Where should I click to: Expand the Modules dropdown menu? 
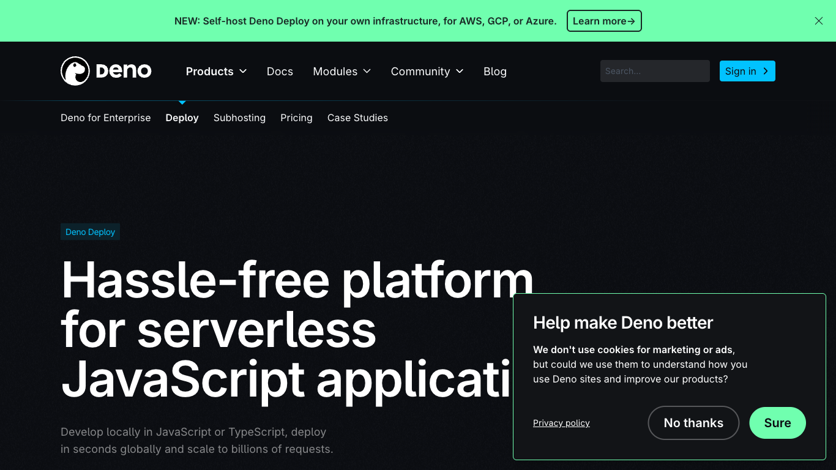click(342, 72)
